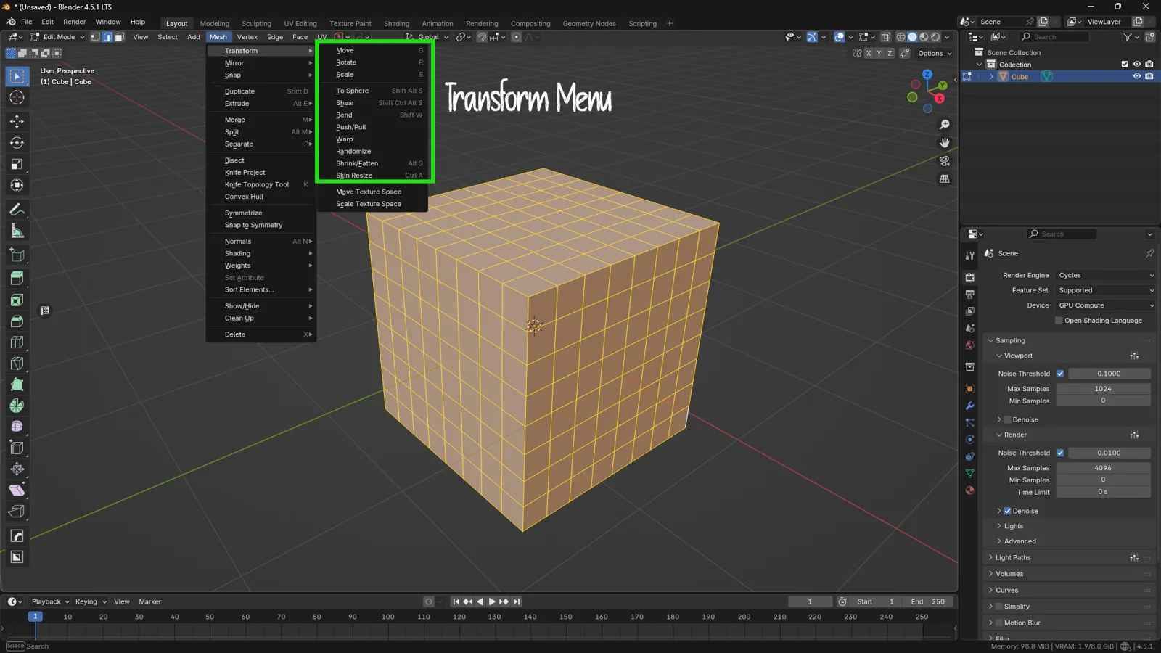The width and height of the screenshot is (1161, 653).
Task: Switch to face select mode
Action: click(119, 37)
